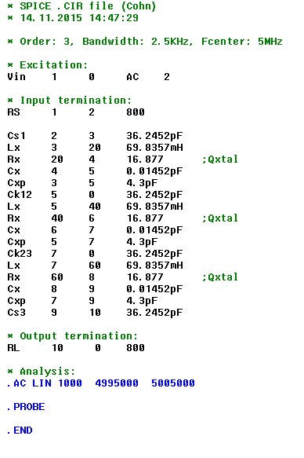Click the 'Cs3' capacitor name
The image size is (304, 458).
click(16, 313)
